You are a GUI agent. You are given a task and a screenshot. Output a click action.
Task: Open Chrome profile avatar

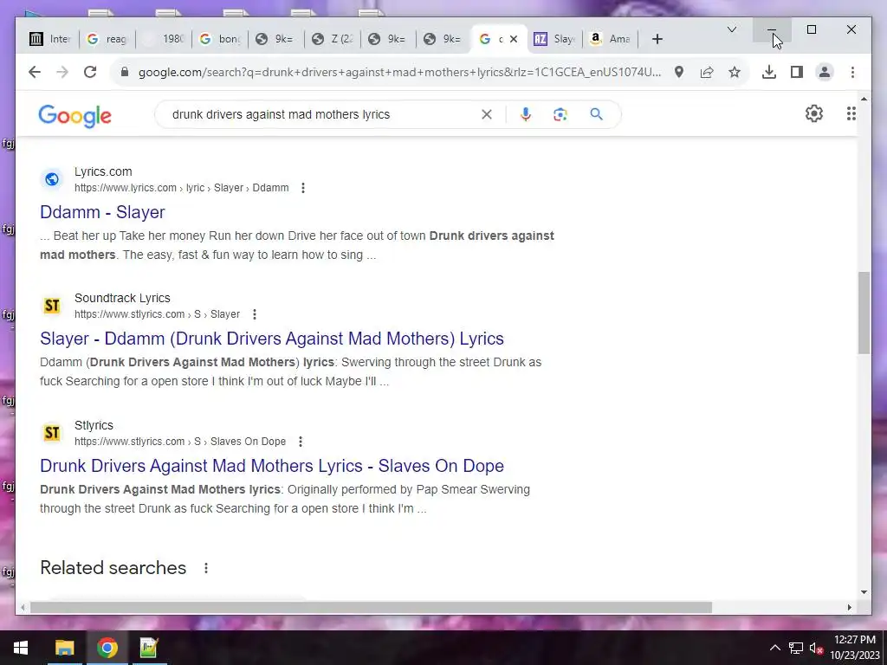tap(825, 72)
